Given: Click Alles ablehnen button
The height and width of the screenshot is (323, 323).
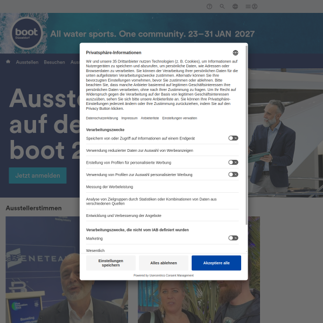Looking at the screenshot, I should [164, 263].
